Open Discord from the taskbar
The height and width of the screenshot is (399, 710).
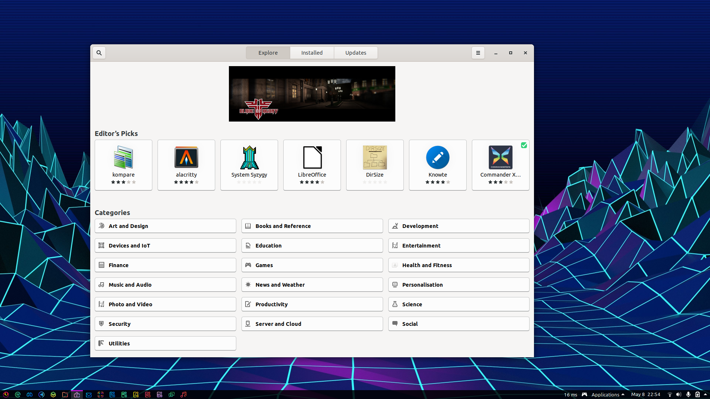pos(30,395)
